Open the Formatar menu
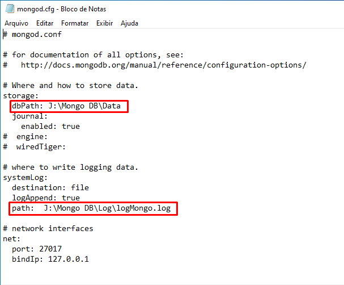Image resolution: width=344 pixels, height=285 pixels. pyautogui.click(x=75, y=23)
